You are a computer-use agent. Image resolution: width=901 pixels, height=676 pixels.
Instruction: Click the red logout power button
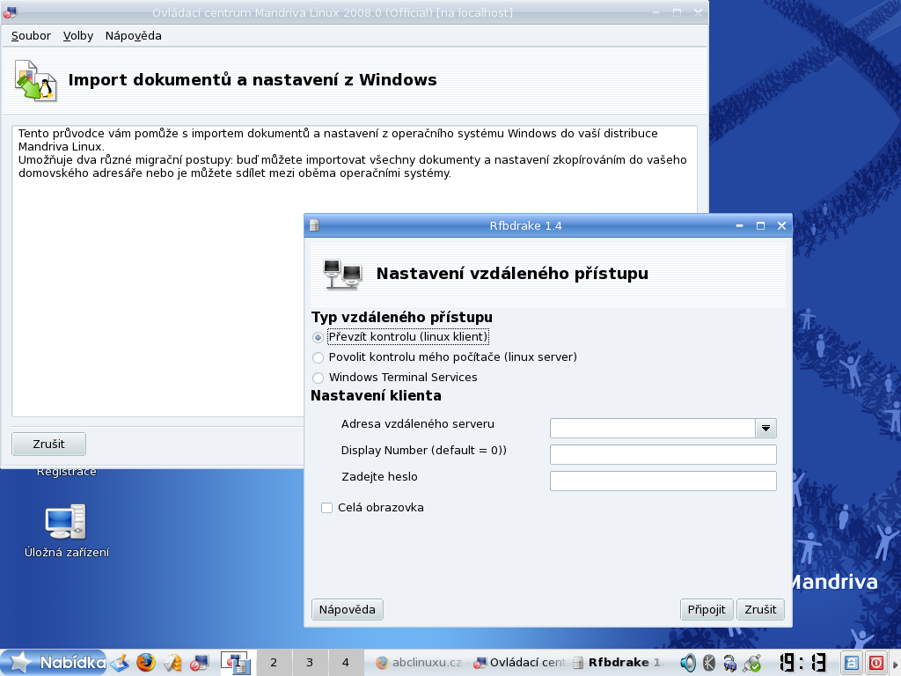pyautogui.click(x=875, y=663)
